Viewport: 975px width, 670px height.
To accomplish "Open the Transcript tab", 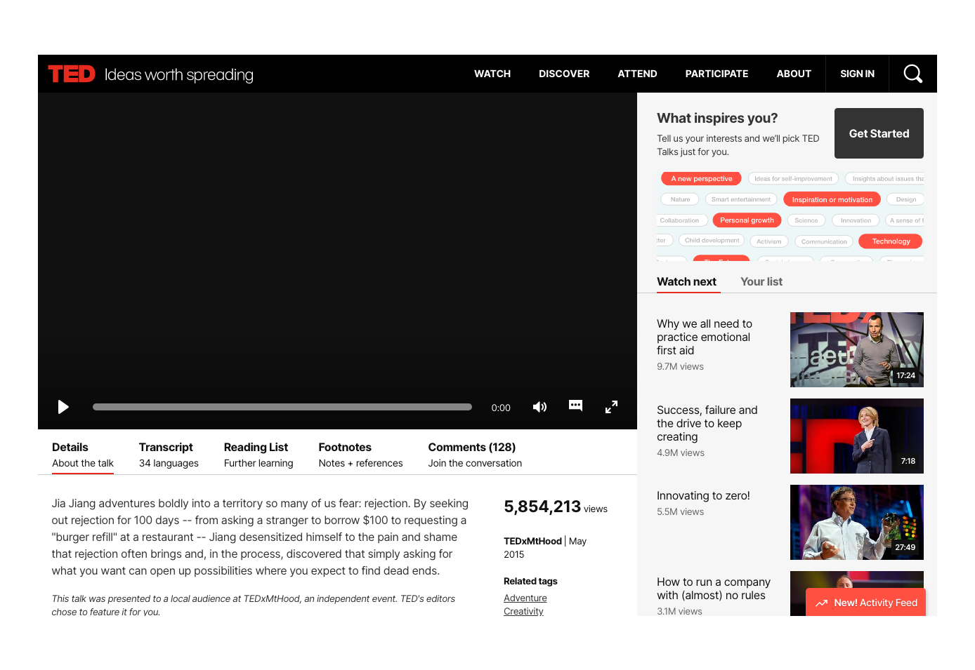I will tap(169, 455).
